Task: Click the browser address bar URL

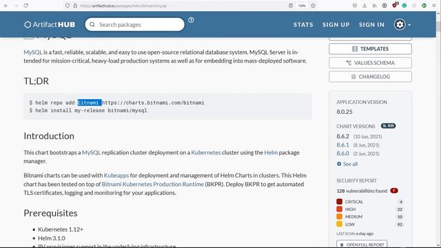Action: 123,6
